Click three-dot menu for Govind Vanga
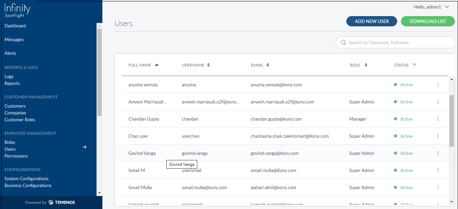 tap(438, 153)
